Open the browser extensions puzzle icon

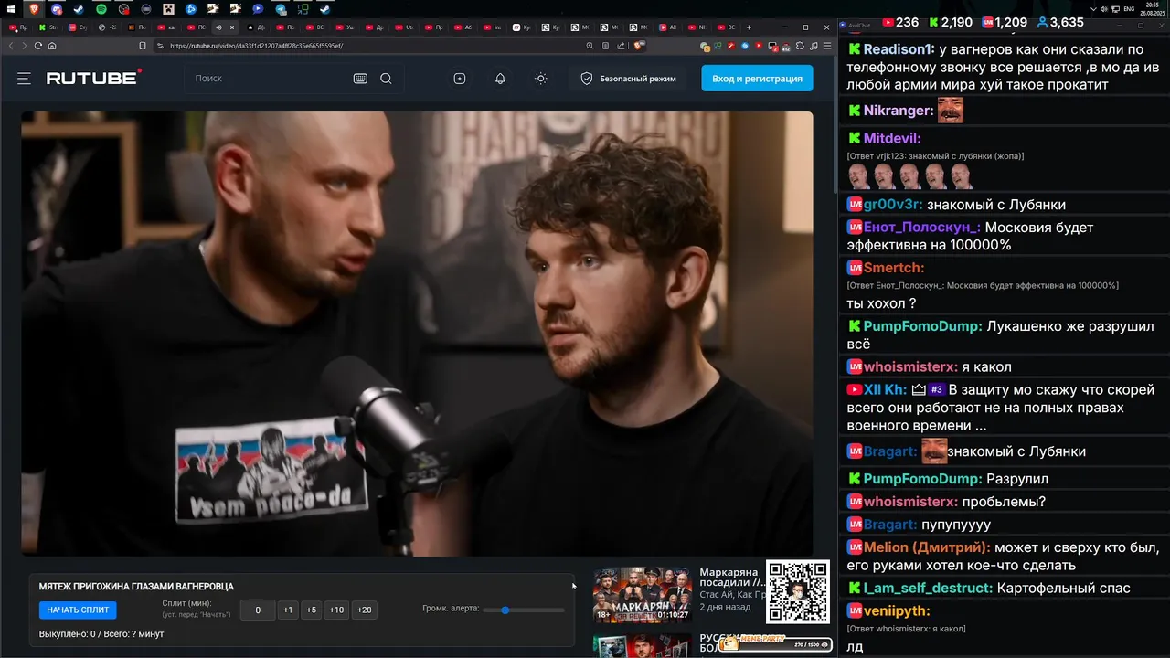800,46
